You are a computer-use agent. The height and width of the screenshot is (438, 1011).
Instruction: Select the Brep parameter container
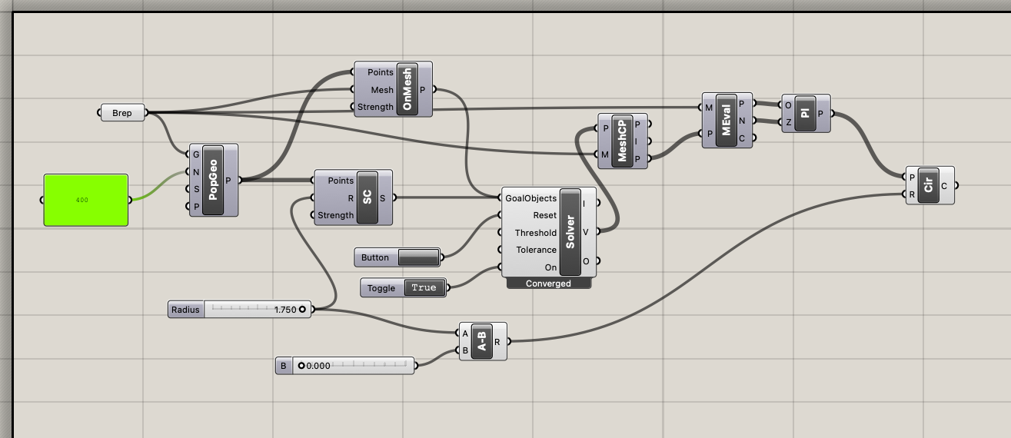click(122, 113)
